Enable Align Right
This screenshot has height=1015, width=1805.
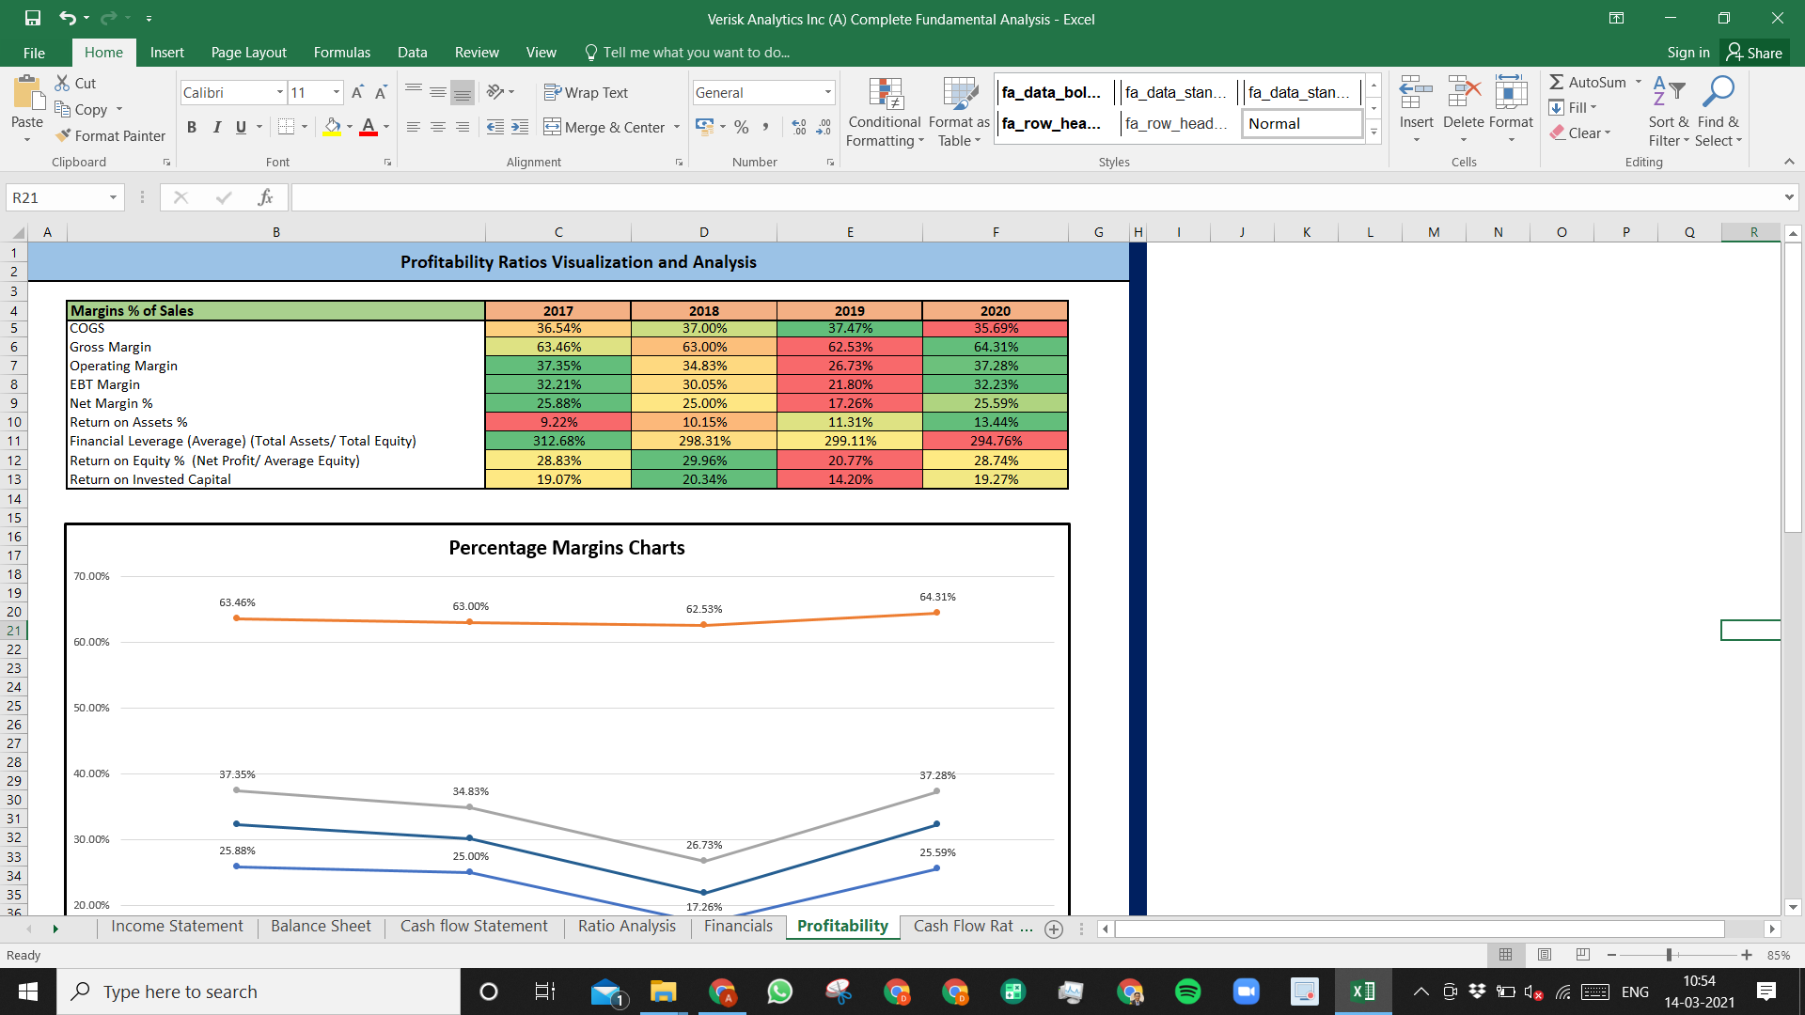coord(463,127)
